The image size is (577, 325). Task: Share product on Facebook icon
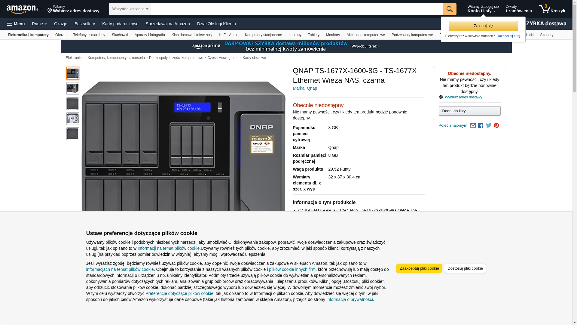tap(481, 125)
